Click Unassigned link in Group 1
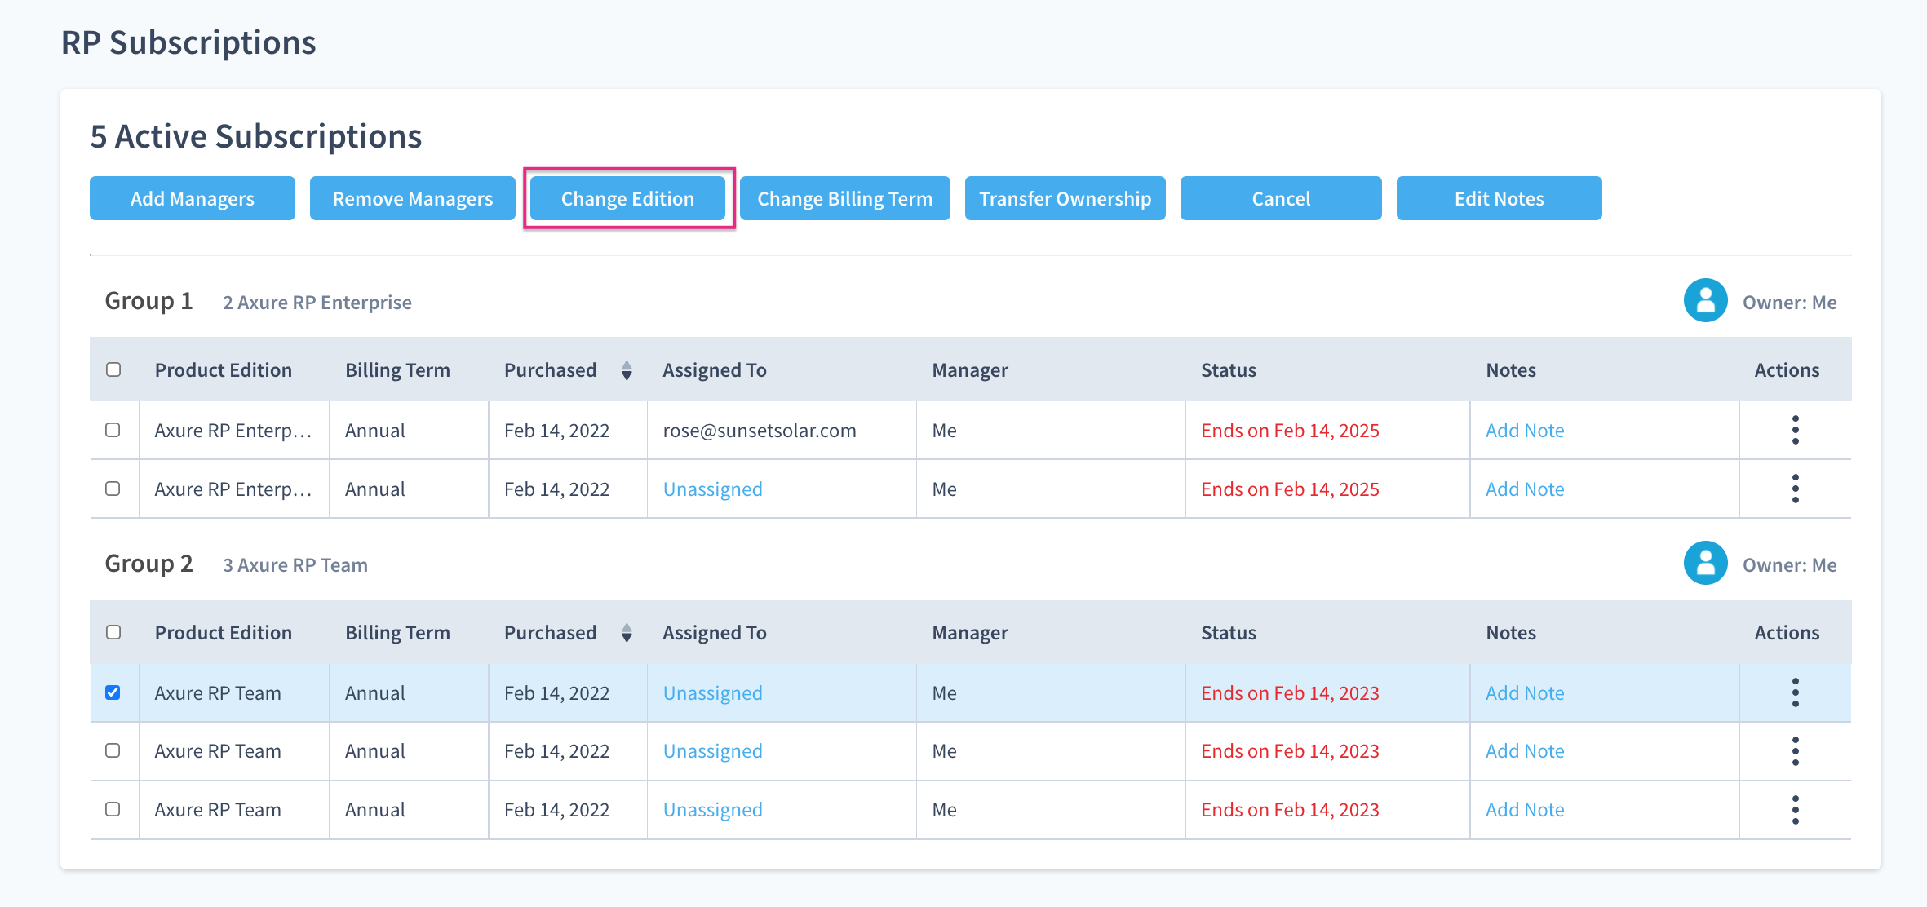This screenshot has height=907, width=1927. (712, 489)
